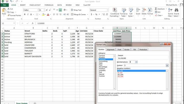Apply the red font color
This screenshot has width=184, height=104.
[x=48, y=14]
